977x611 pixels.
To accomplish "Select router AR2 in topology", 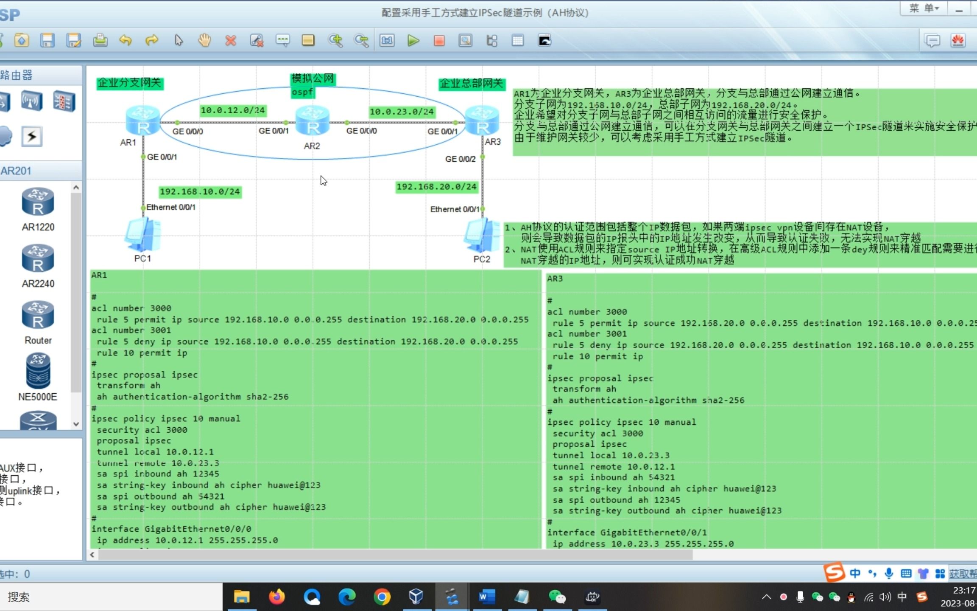I will [312, 121].
